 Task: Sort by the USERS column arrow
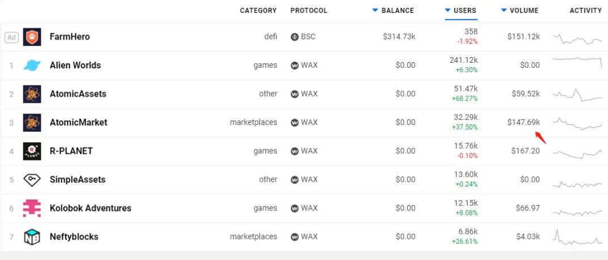[x=447, y=10]
